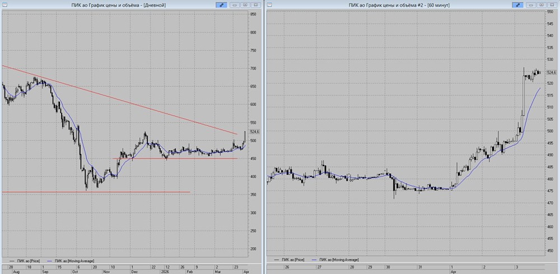The image size is (560, 274).
Task: Click the pin icon in the Дневной chart window
Action: click(221, 5)
